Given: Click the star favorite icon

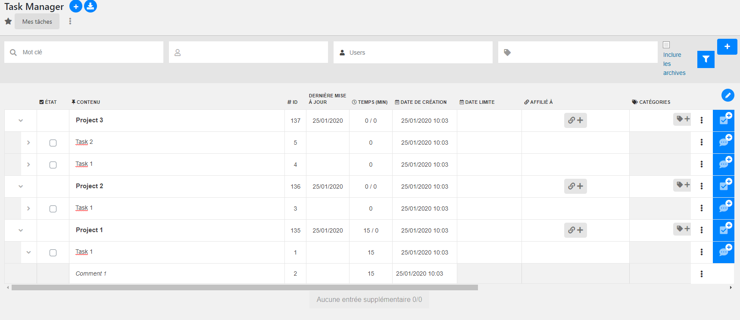Looking at the screenshot, I should (x=8, y=21).
